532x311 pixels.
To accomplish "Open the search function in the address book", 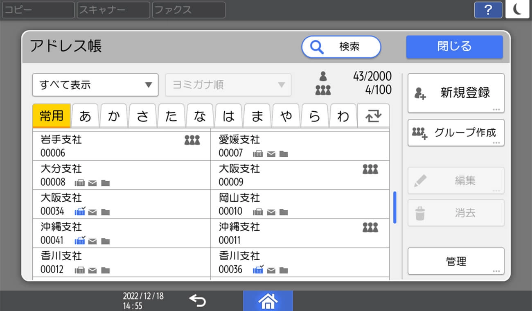I will (341, 47).
